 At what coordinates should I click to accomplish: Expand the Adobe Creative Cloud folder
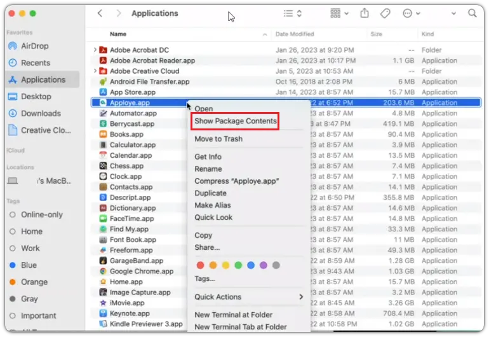tap(95, 71)
